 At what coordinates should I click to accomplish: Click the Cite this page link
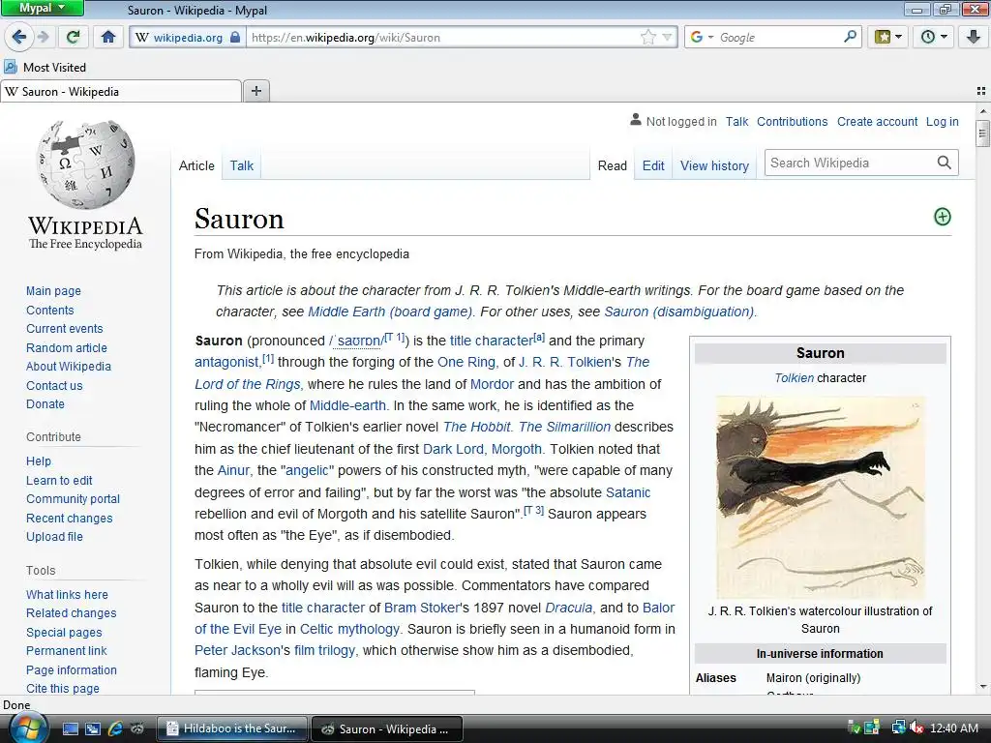63,688
